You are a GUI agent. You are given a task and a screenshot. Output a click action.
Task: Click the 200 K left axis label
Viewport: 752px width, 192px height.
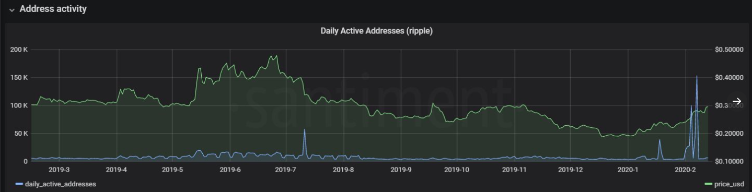point(19,50)
